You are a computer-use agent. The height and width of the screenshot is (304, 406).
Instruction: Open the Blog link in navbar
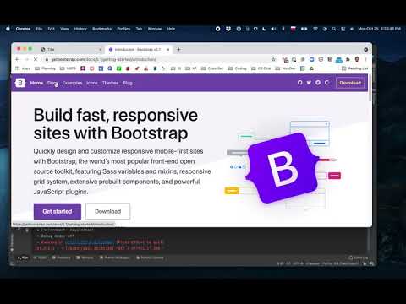point(128,83)
